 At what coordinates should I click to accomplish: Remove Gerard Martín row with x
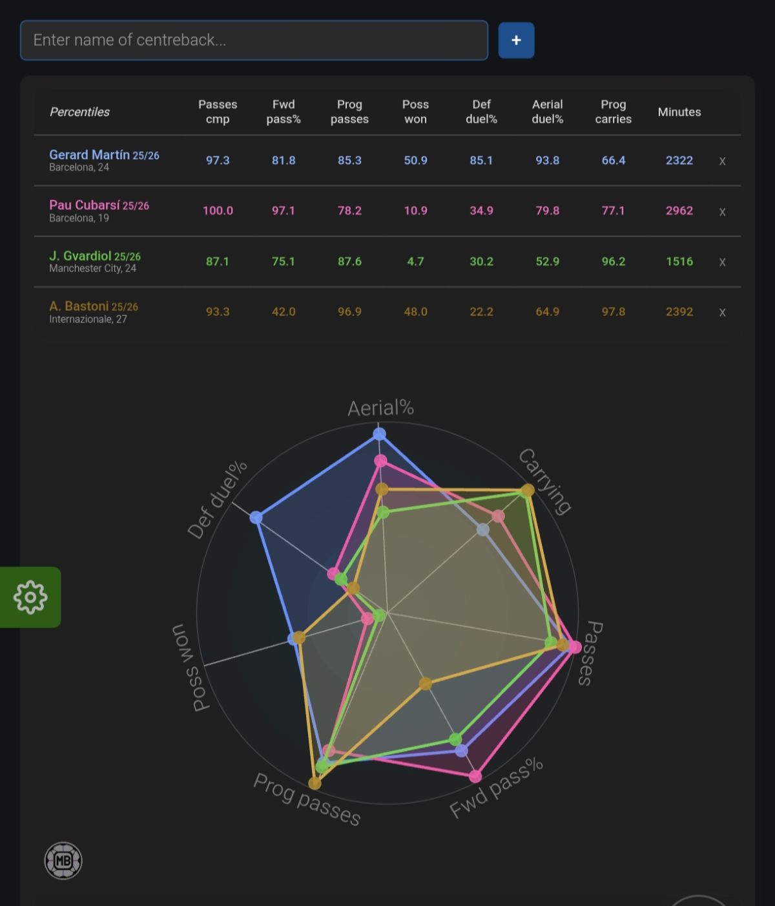click(x=722, y=161)
